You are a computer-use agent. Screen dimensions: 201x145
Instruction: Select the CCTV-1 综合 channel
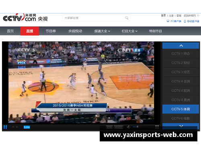pyautogui.click(x=180, y=54)
